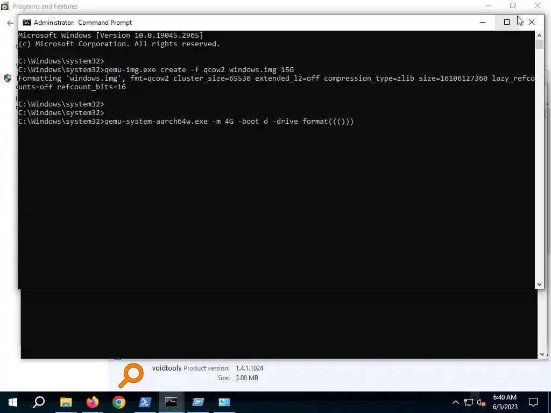Click the 3.00 MB size value
The image size is (551, 413).
246,378
